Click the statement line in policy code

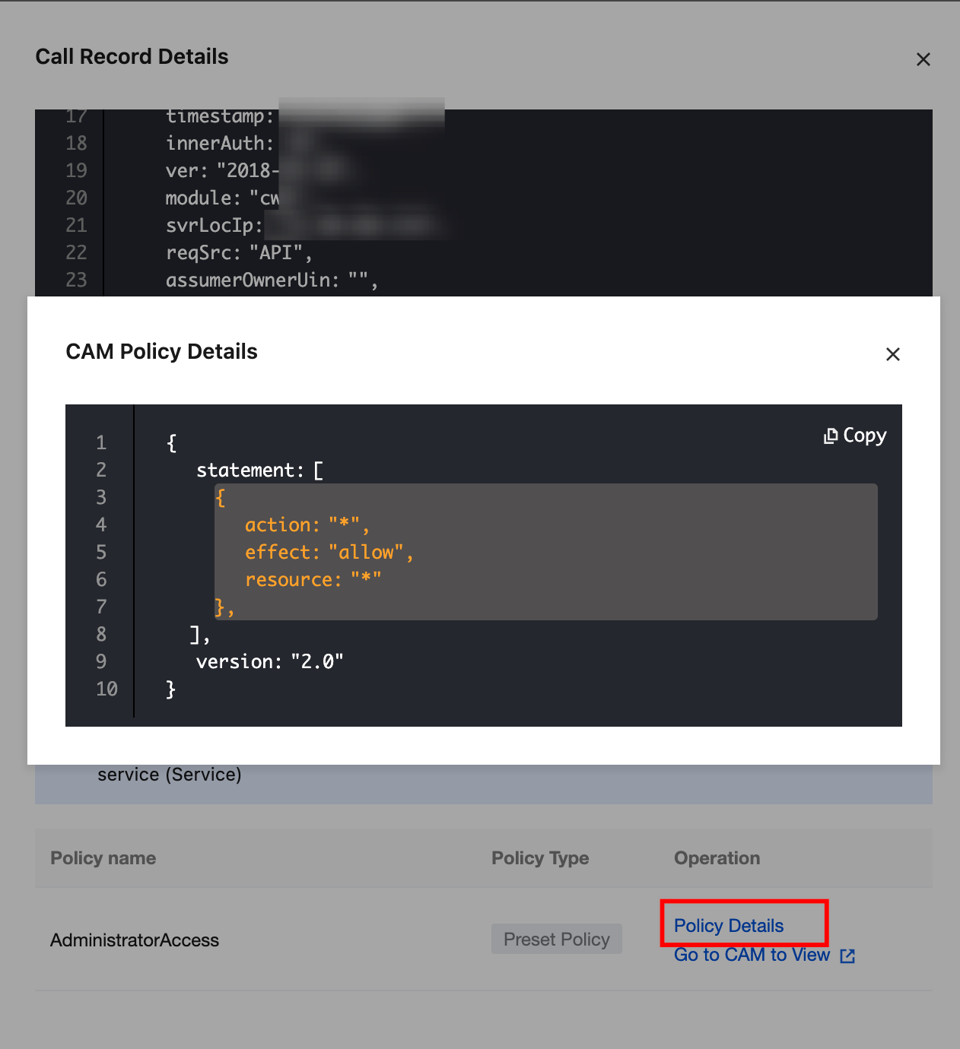[x=259, y=471]
